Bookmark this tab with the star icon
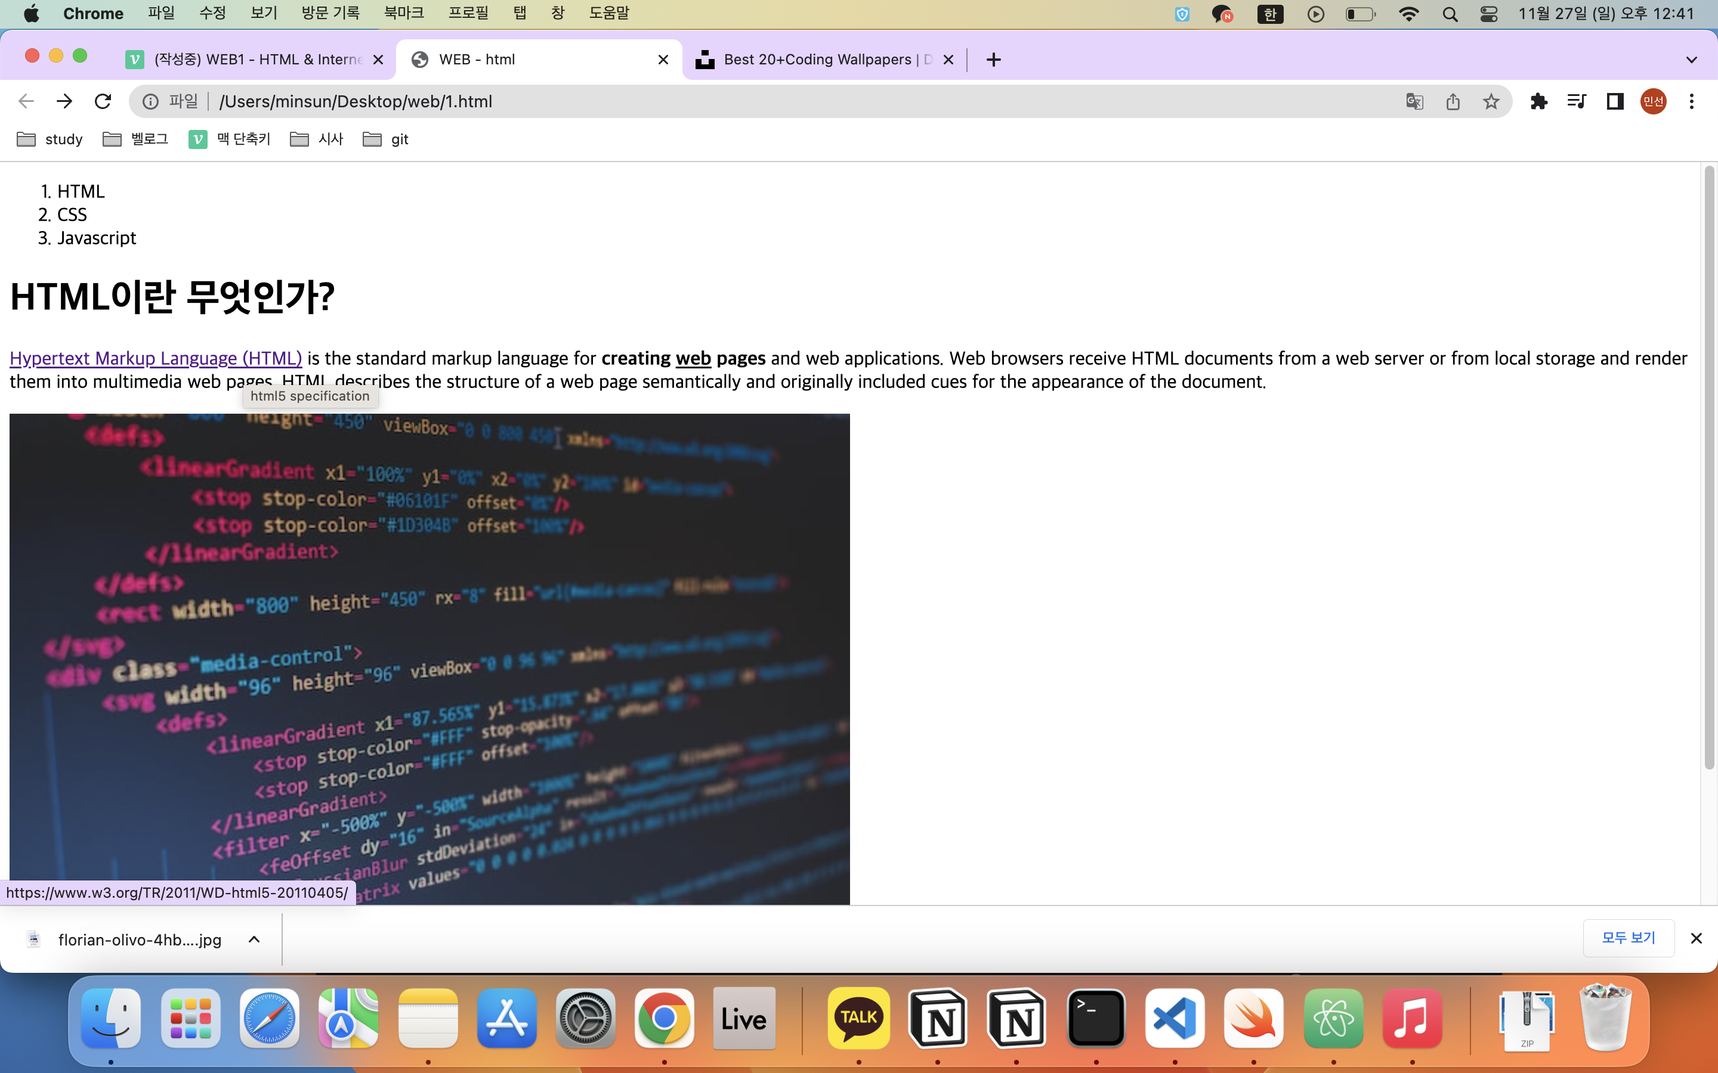 coord(1491,101)
